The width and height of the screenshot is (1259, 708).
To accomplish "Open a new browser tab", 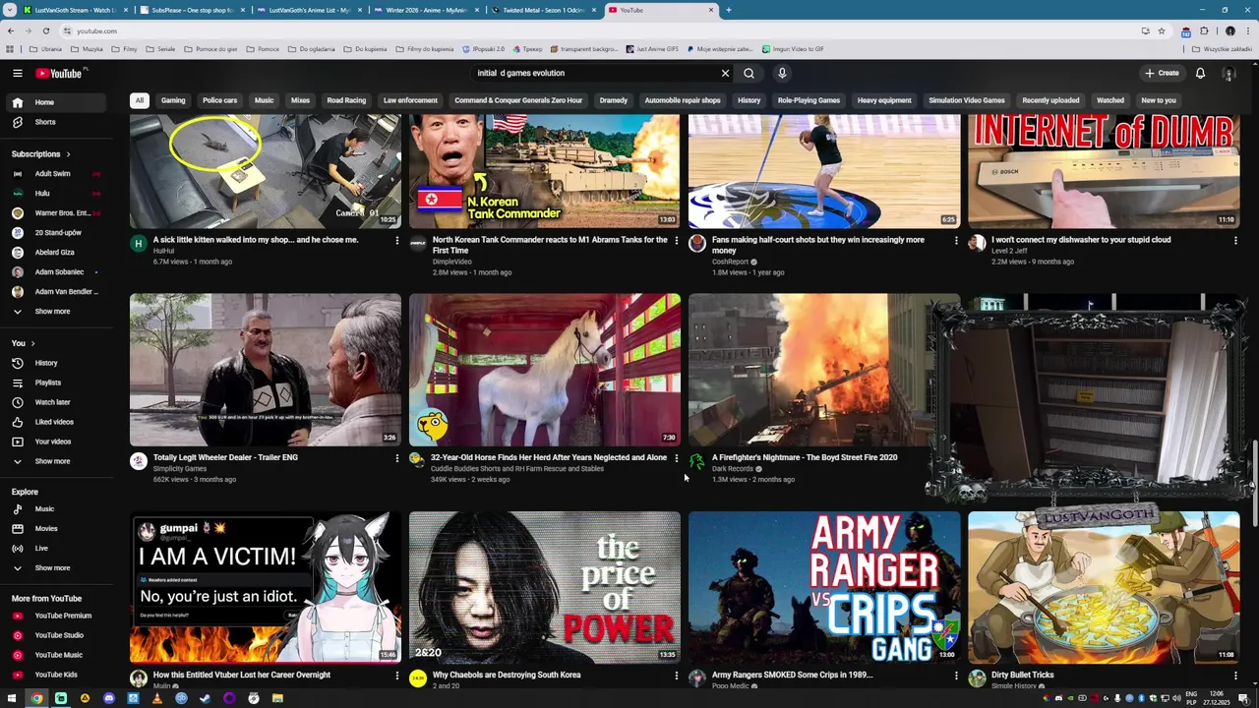I will (x=728, y=10).
